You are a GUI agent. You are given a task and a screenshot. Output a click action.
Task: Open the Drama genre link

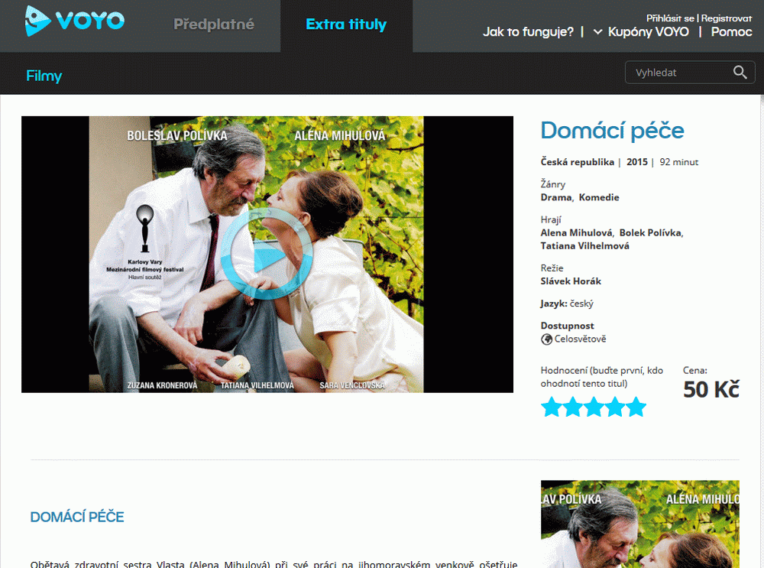click(x=556, y=197)
